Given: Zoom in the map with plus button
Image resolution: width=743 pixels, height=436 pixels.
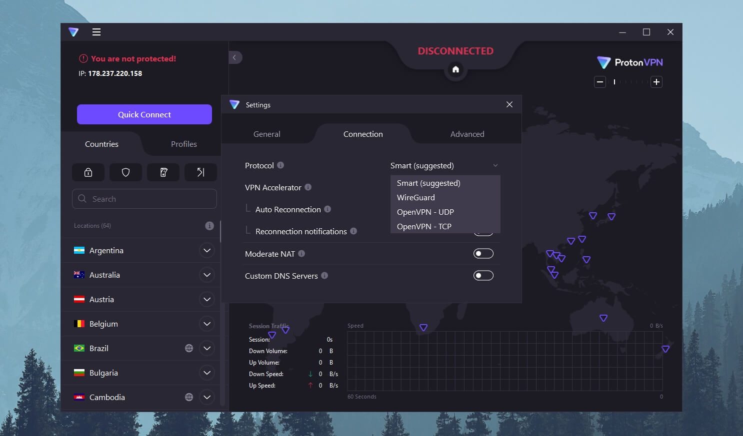Looking at the screenshot, I should click(656, 82).
